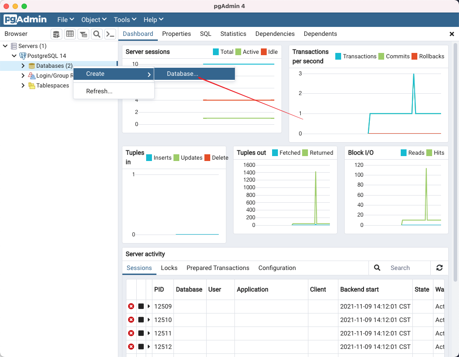Click the PostgreSQL 14 elephant icon
This screenshot has width=459, height=357.
coord(22,56)
